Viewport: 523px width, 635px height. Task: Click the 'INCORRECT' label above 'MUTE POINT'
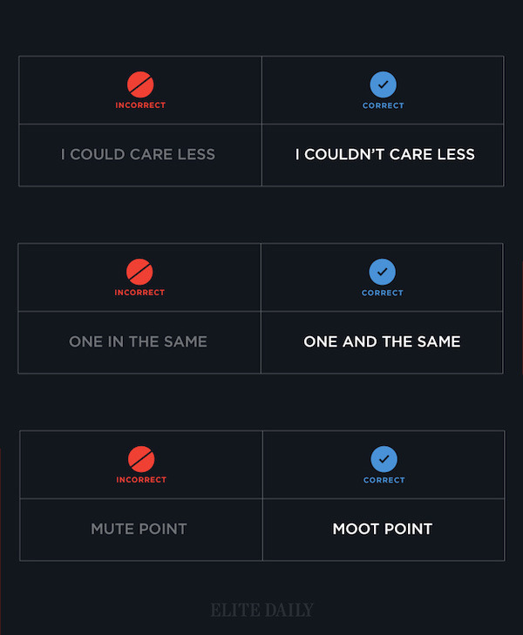pos(141,480)
